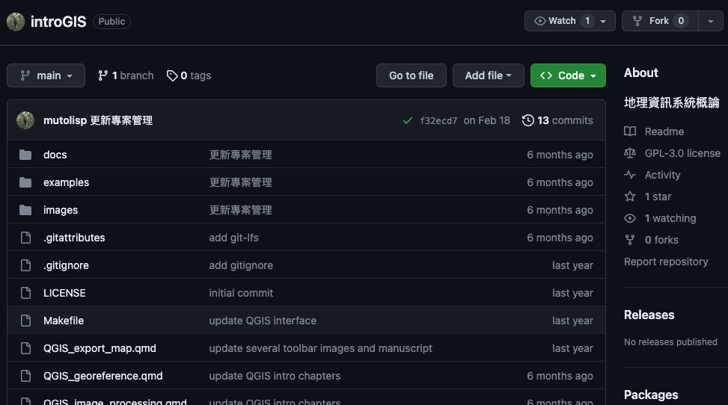Open the 'initial commit' commit message
The width and height of the screenshot is (728, 405).
pyautogui.click(x=241, y=293)
